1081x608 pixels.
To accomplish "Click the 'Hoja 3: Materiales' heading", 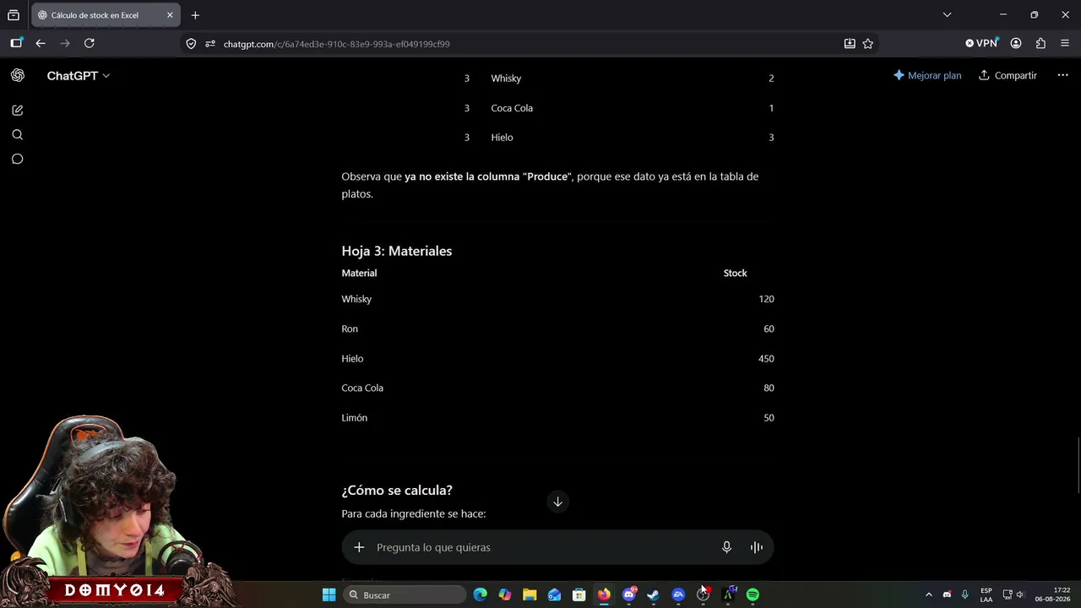I will pyautogui.click(x=397, y=251).
